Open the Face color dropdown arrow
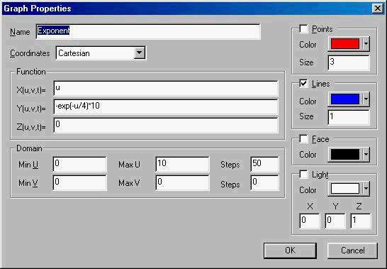Viewport: 387px width, 269px height. tap(366, 155)
